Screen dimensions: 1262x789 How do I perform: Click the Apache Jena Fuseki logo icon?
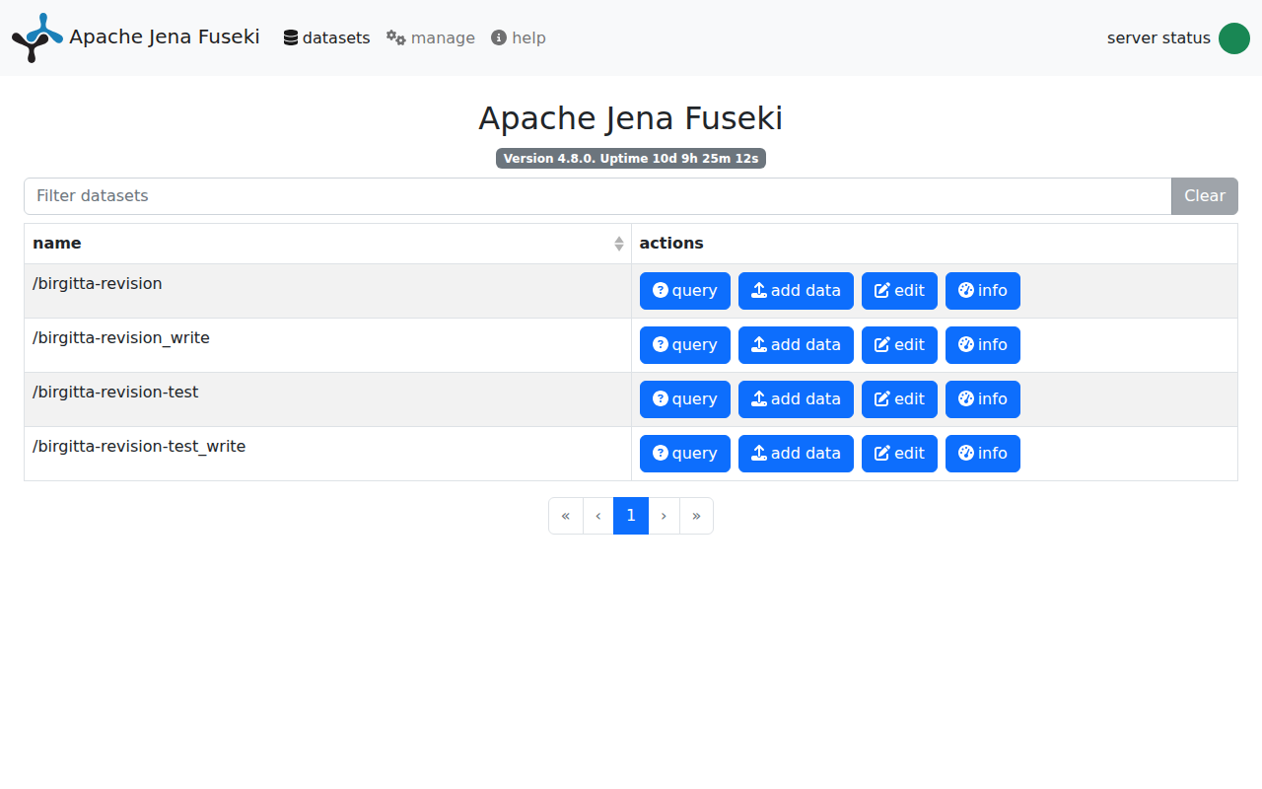pos(36,37)
